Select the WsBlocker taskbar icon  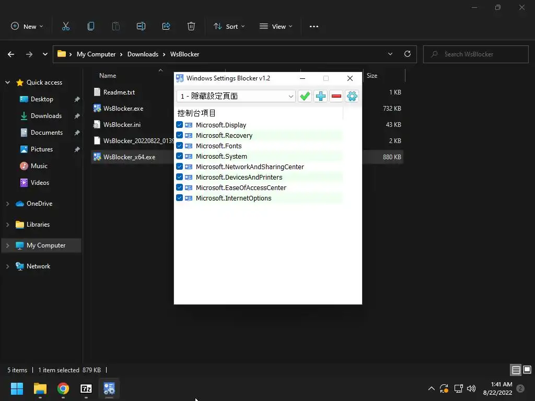tap(109, 388)
